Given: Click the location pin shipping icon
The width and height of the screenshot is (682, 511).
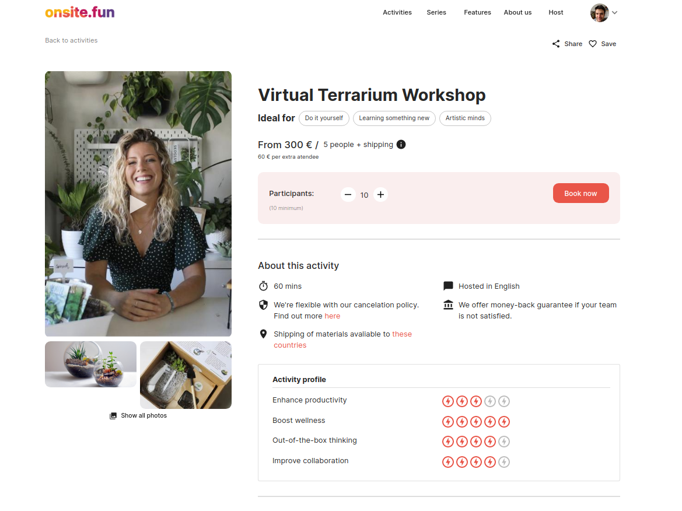Looking at the screenshot, I should 263,334.
